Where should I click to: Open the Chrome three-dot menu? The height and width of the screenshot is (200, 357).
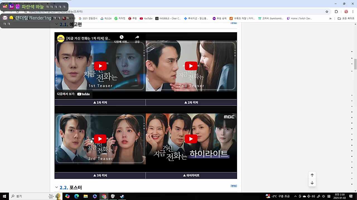click(353, 12)
